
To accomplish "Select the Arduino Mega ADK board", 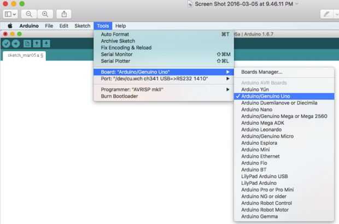I will coord(284,123).
